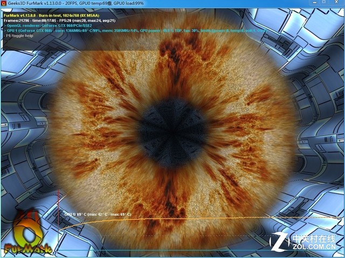Viewport: 345px width, 258px height.
Task: Click the 'Frames:21296' statistics line
Action: [59, 20]
